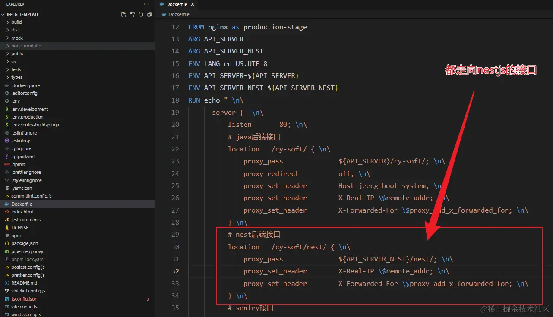Open the .npmrc file
The width and height of the screenshot is (553, 317).
[x=77, y=164]
